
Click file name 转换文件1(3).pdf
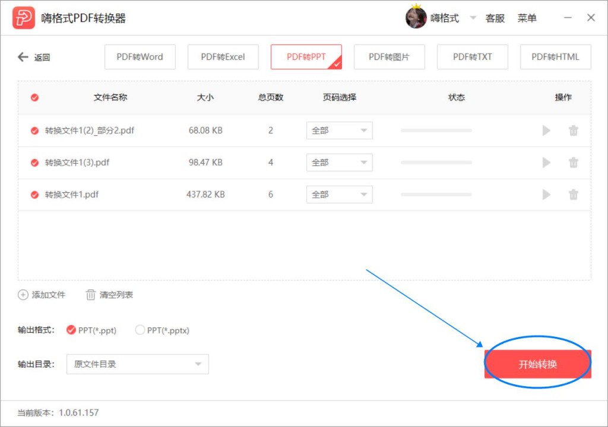77,162
